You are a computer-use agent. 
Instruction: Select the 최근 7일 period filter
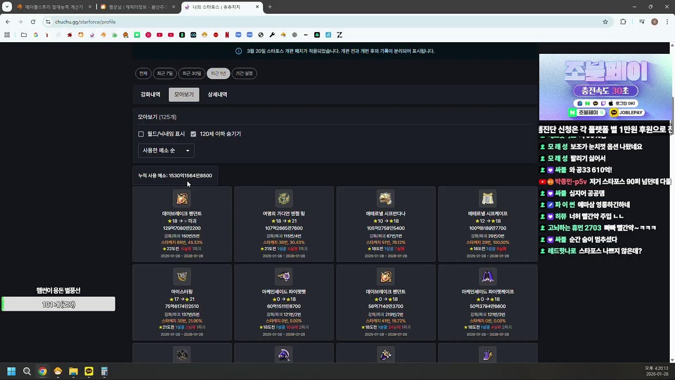[x=165, y=73]
